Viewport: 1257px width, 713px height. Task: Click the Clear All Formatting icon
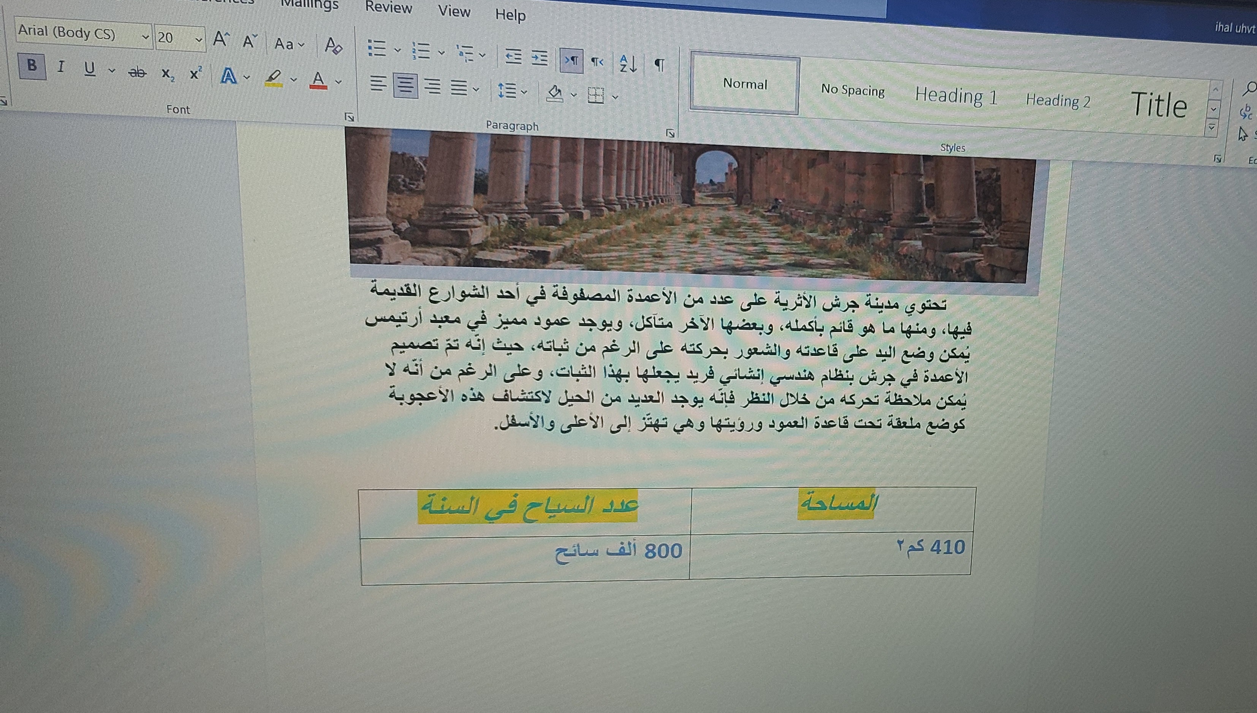click(333, 46)
